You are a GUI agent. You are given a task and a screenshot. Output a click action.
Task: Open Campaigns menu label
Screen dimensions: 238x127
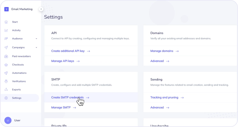18,47
